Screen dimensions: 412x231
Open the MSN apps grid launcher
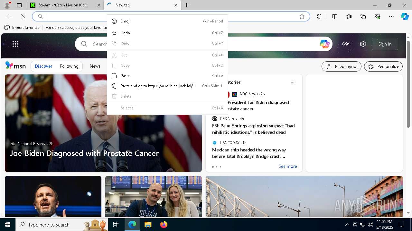point(15,44)
